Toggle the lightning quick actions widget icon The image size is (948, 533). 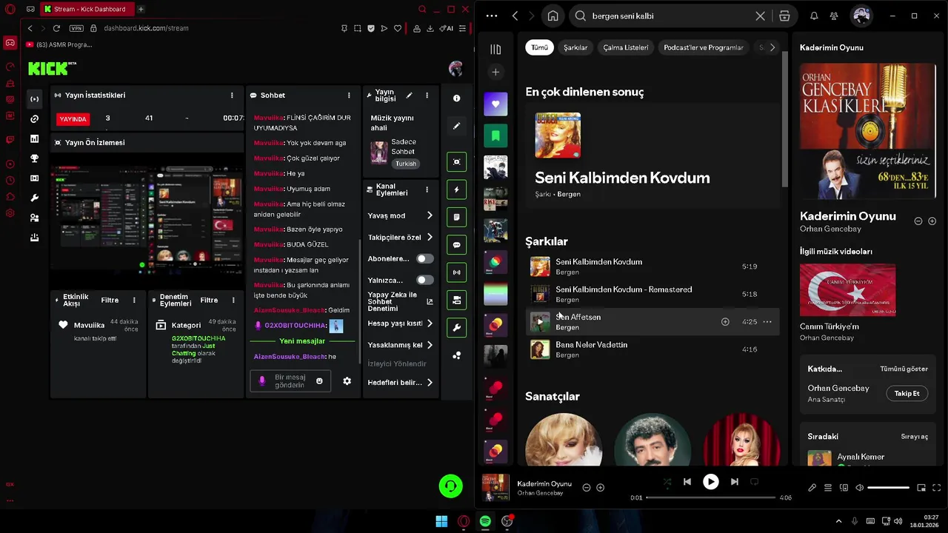click(456, 190)
